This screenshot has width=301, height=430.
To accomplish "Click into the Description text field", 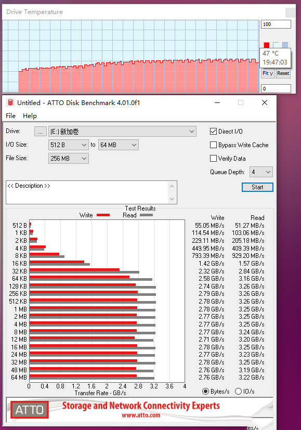I will tap(87, 192).
